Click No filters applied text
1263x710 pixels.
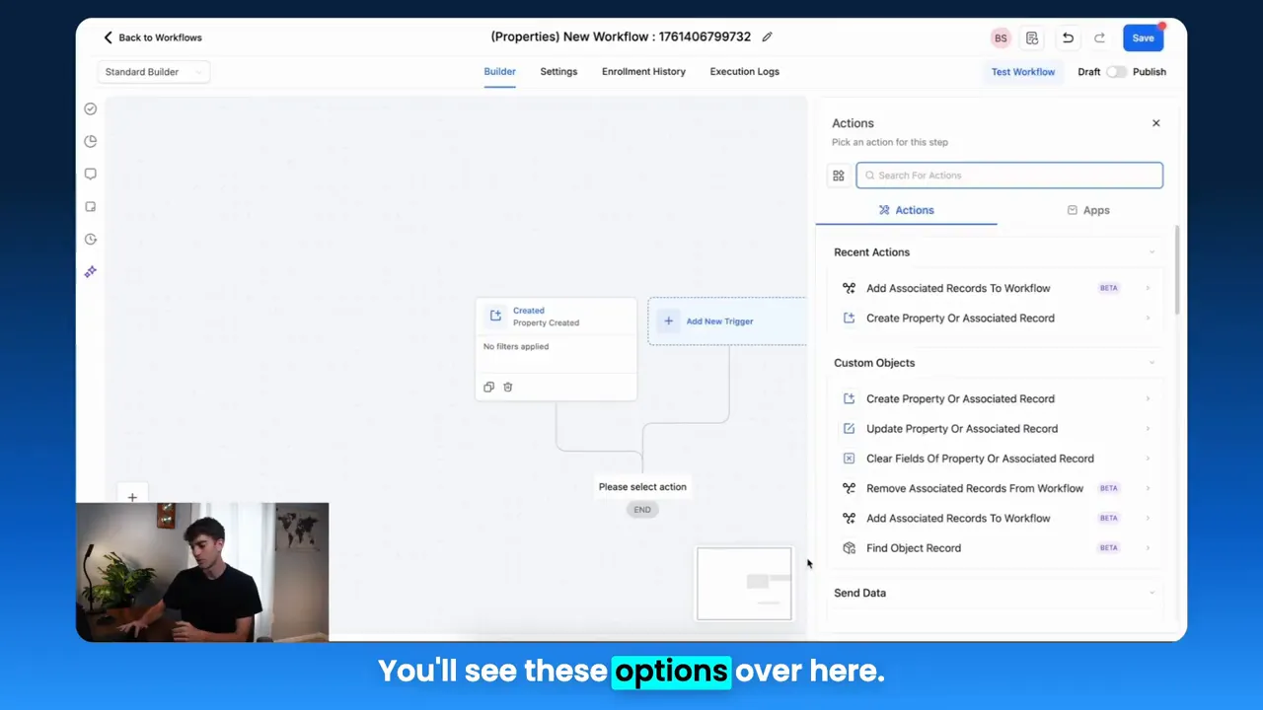click(516, 347)
